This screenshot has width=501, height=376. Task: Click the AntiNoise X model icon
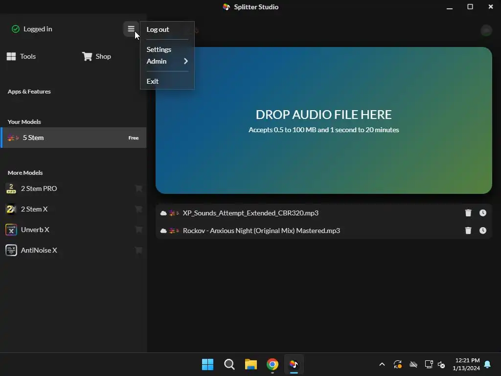coord(11,250)
